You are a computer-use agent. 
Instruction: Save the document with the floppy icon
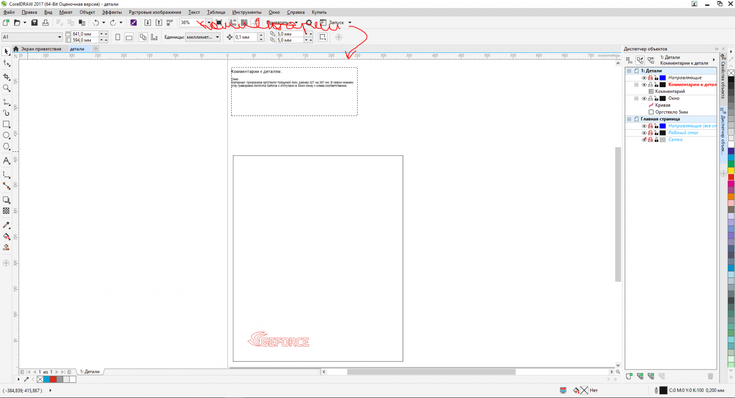pyautogui.click(x=34, y=23)
